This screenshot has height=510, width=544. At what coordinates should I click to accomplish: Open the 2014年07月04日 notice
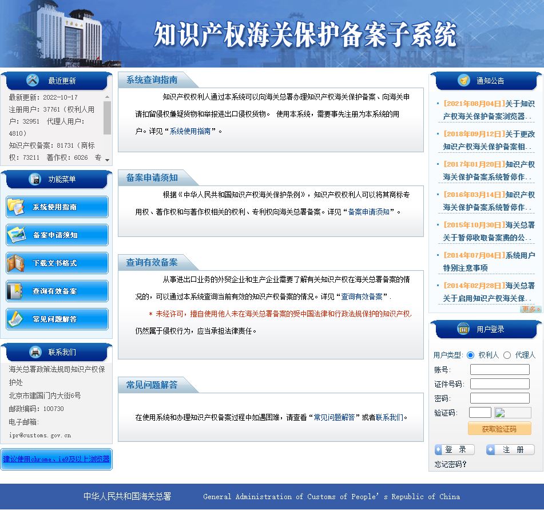(x=489, y=262)
